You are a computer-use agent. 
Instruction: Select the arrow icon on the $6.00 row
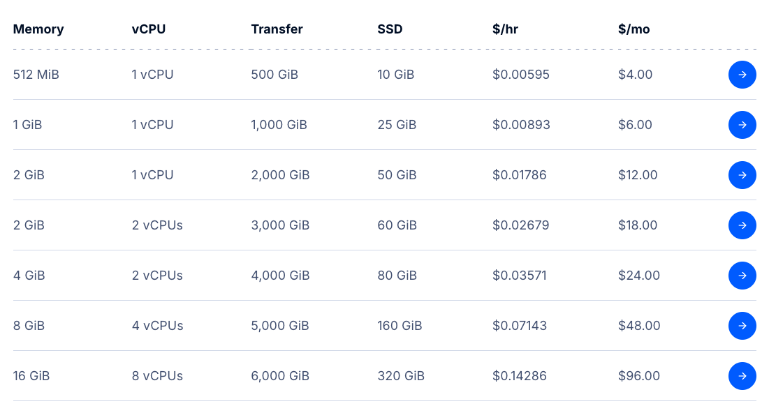pos(742,125)
